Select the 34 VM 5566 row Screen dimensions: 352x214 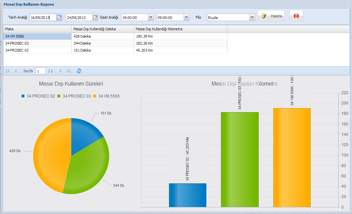115,36
